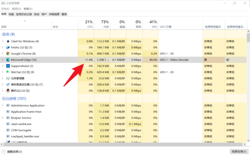Click Chrome's 498.7 MB memory value
250x156 pixels.
[103, 54]
